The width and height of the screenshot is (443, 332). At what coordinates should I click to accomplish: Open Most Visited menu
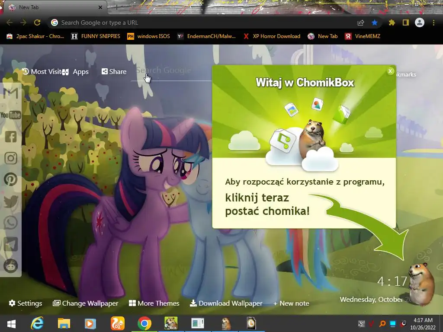(42, 71)
